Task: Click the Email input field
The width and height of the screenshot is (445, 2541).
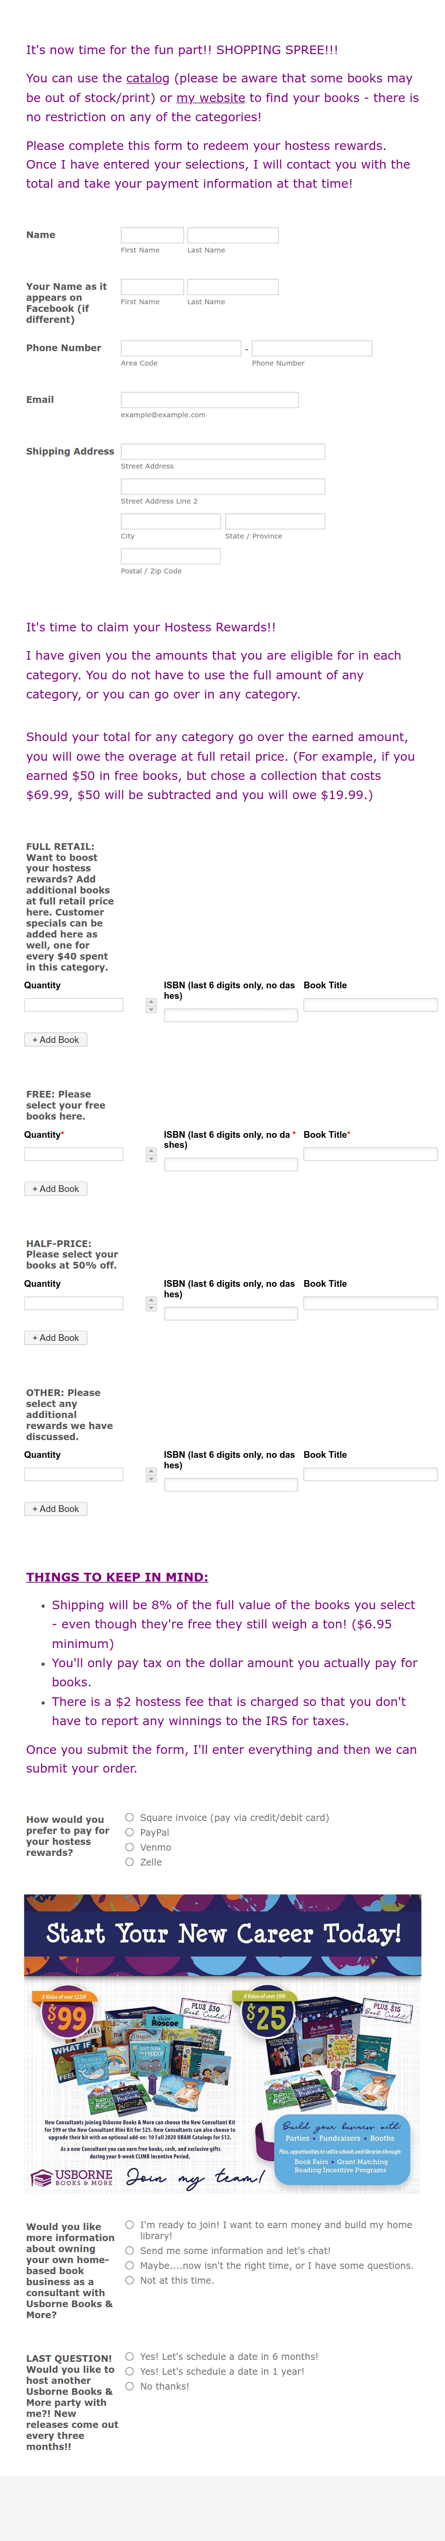Action: (x=210, y=400)
